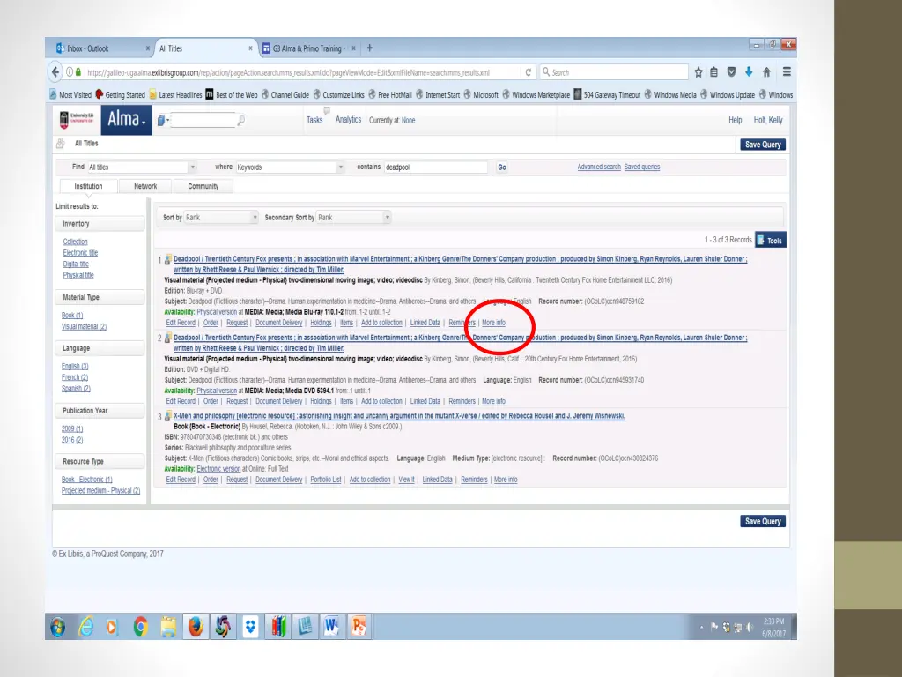Open Dropbox from the taskbar
The image size is (902, 677).
tap(250, 627)
